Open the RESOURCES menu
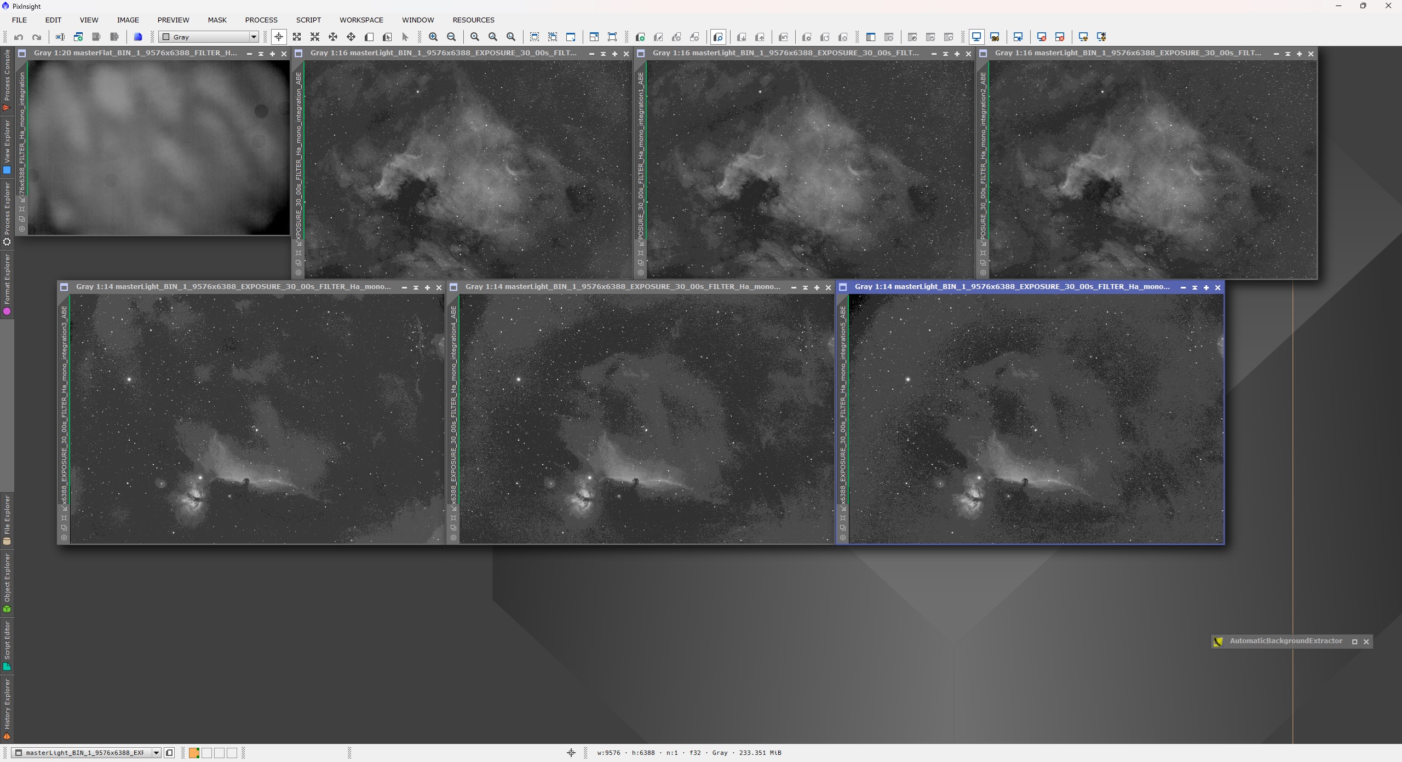 point(473,20)
